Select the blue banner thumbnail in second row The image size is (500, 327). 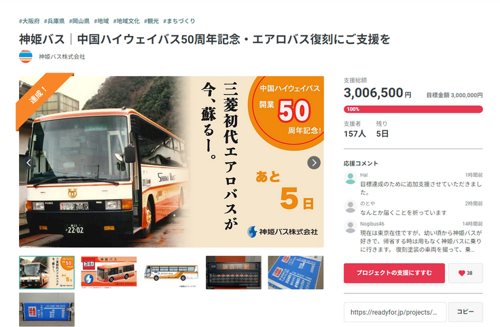(47, 309)
